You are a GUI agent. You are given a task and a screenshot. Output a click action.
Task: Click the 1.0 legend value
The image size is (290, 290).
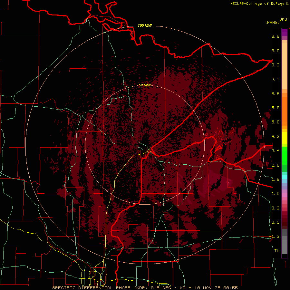[x=275, y=194]
